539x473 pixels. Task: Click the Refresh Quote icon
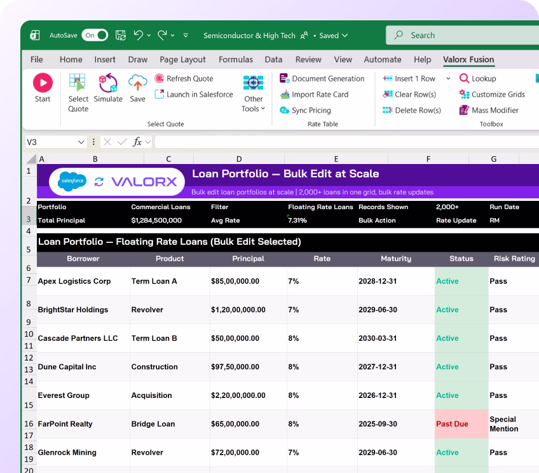[x=159, y=78]
